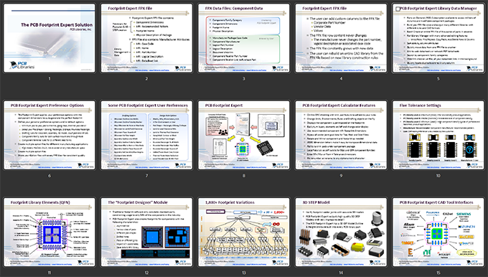Viewport: 488px width, 277px height.
Task: Choose 'PCB Footprint Expert Preference Options' slide
Action: pos(50,135)
